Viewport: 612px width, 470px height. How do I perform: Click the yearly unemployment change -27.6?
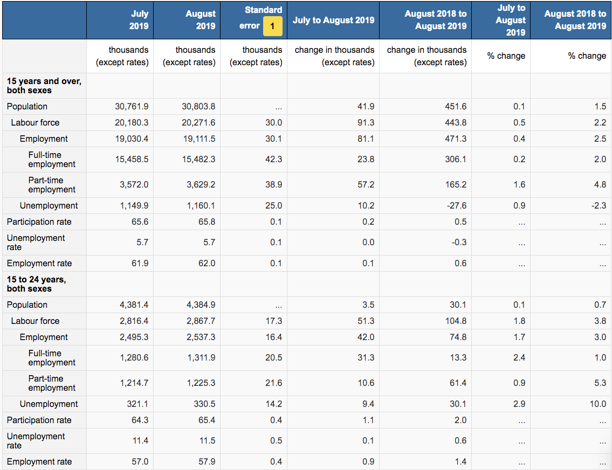pyautogui.click(x=457, y=205)
